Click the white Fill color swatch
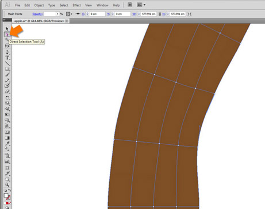The width and height of the screenshot is (265, 209). coord(6,195)
